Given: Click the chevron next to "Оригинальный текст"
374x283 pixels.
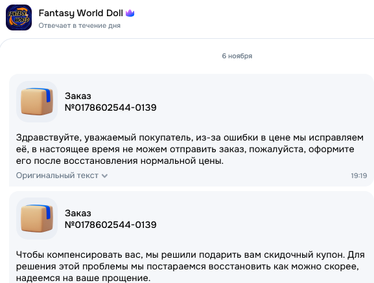Looking at the screenshot, I should (x=104, y=176).
